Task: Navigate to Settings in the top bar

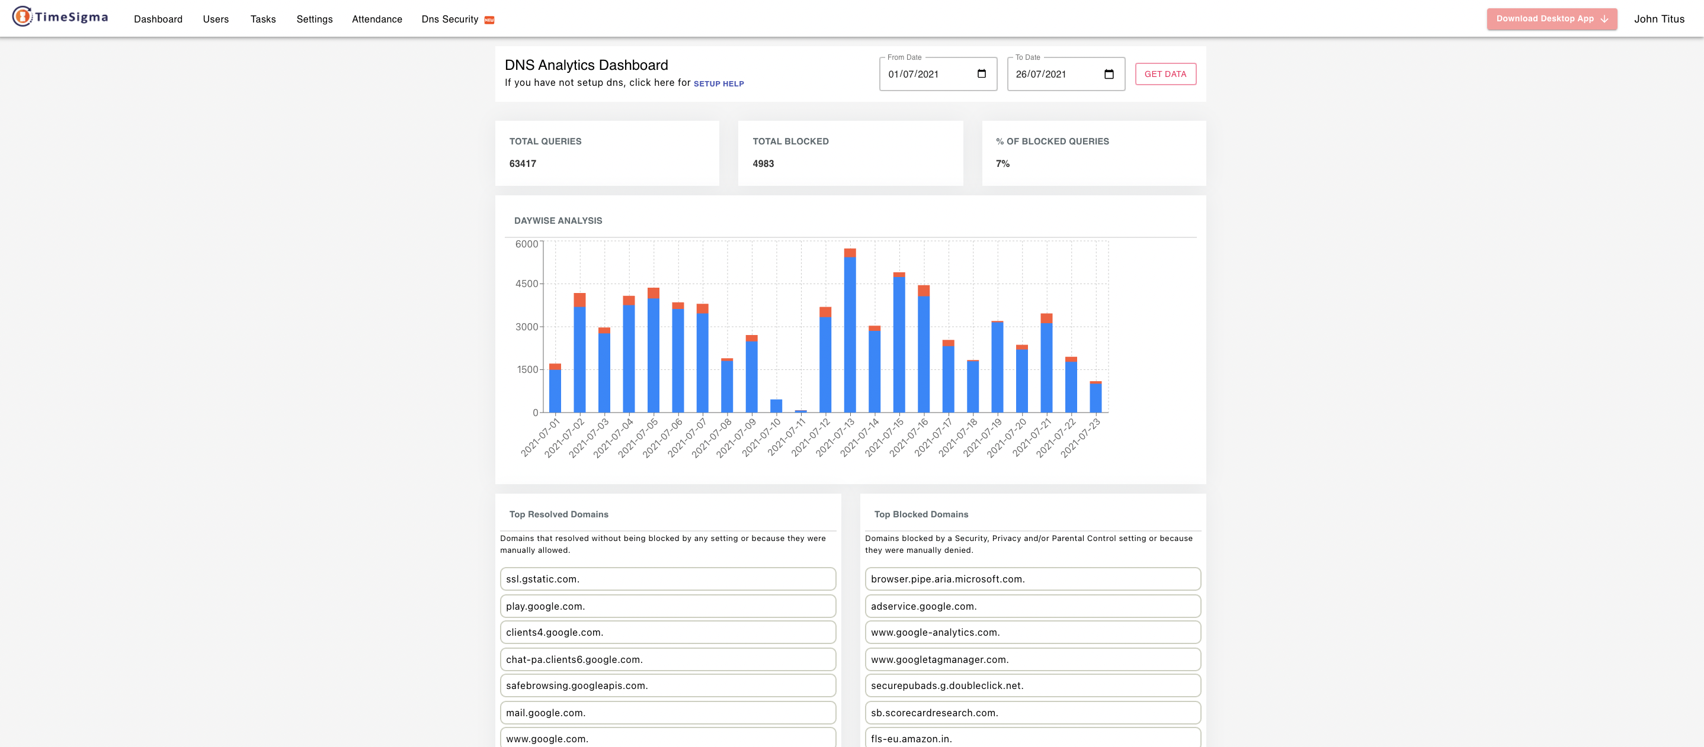Action: pos(314,19)
